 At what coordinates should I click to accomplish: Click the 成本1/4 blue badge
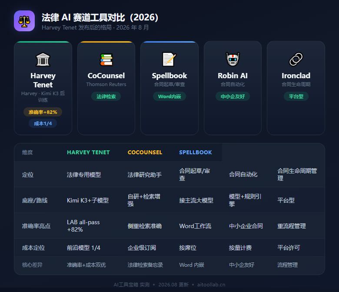point(43,123)
